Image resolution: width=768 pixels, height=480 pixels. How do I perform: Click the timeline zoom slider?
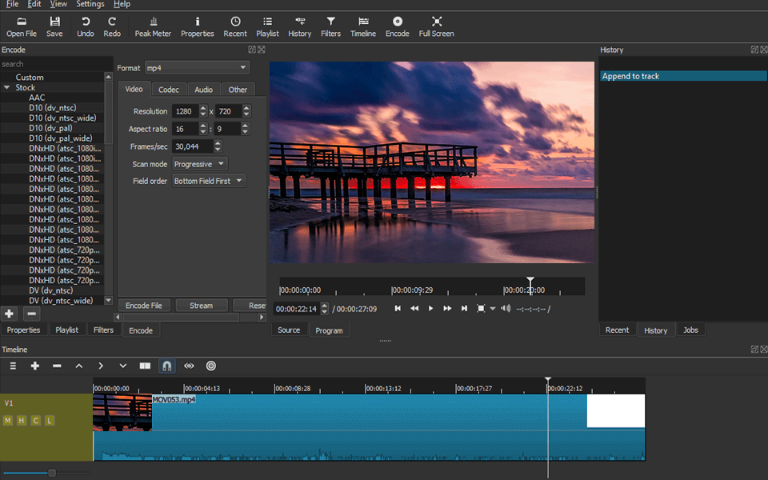52,473
